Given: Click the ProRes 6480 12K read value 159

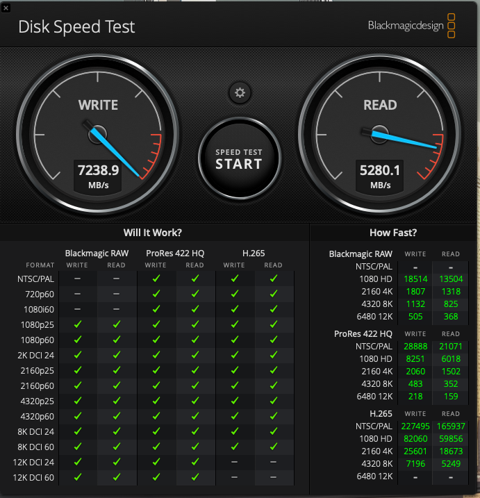Looking at the screenshot, I should (451, 397).
